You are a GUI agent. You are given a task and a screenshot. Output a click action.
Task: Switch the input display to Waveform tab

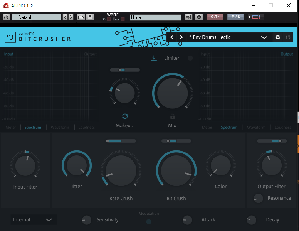tap(60, 127)
